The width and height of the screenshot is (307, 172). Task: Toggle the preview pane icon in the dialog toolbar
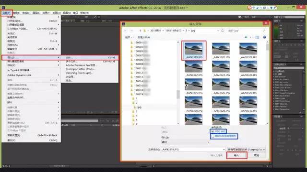coord(257,37)
